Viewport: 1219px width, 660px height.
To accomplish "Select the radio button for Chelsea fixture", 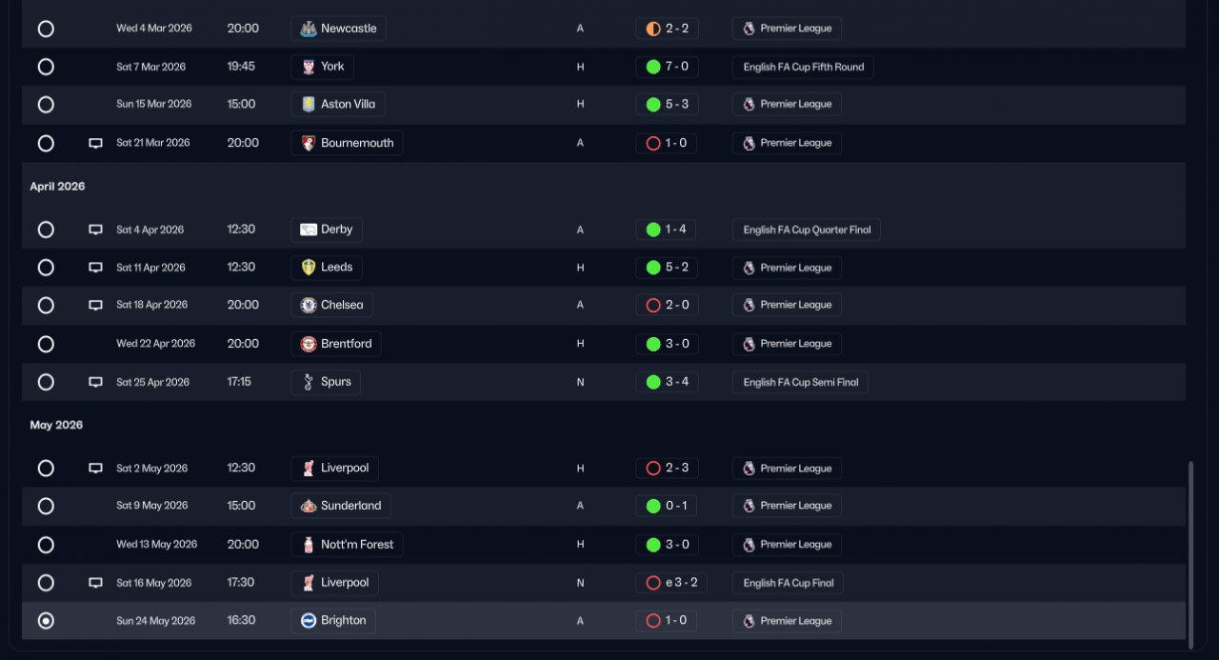I will pyautogui.click(x=46, y=306).
